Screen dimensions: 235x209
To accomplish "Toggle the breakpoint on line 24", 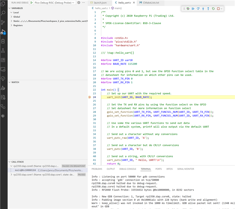I will [90, 97].
